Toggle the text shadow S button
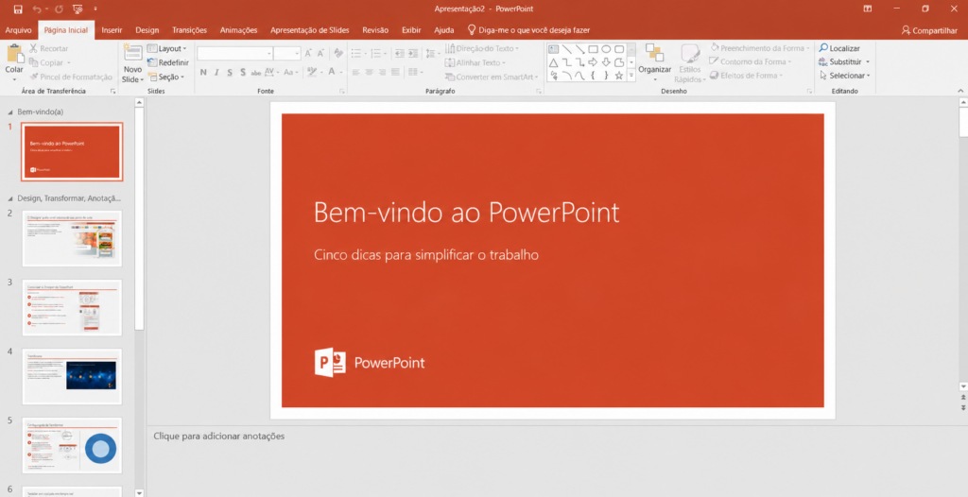Image resolution: width=968 pixels, height=497 pixels. (242, 72)
